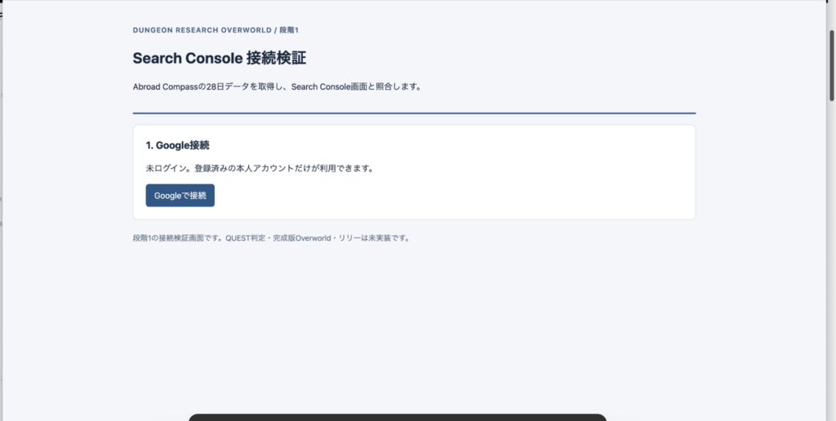
Task: Click the 未ログイン account notice text
Action: pyautogui.click(x=260, y=168)
